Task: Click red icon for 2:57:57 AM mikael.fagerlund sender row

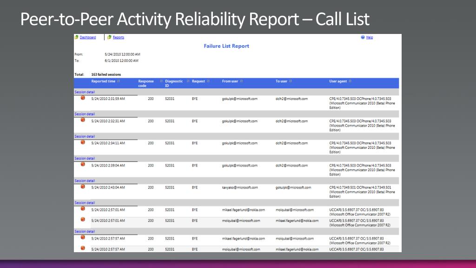Action: (83, 237)
